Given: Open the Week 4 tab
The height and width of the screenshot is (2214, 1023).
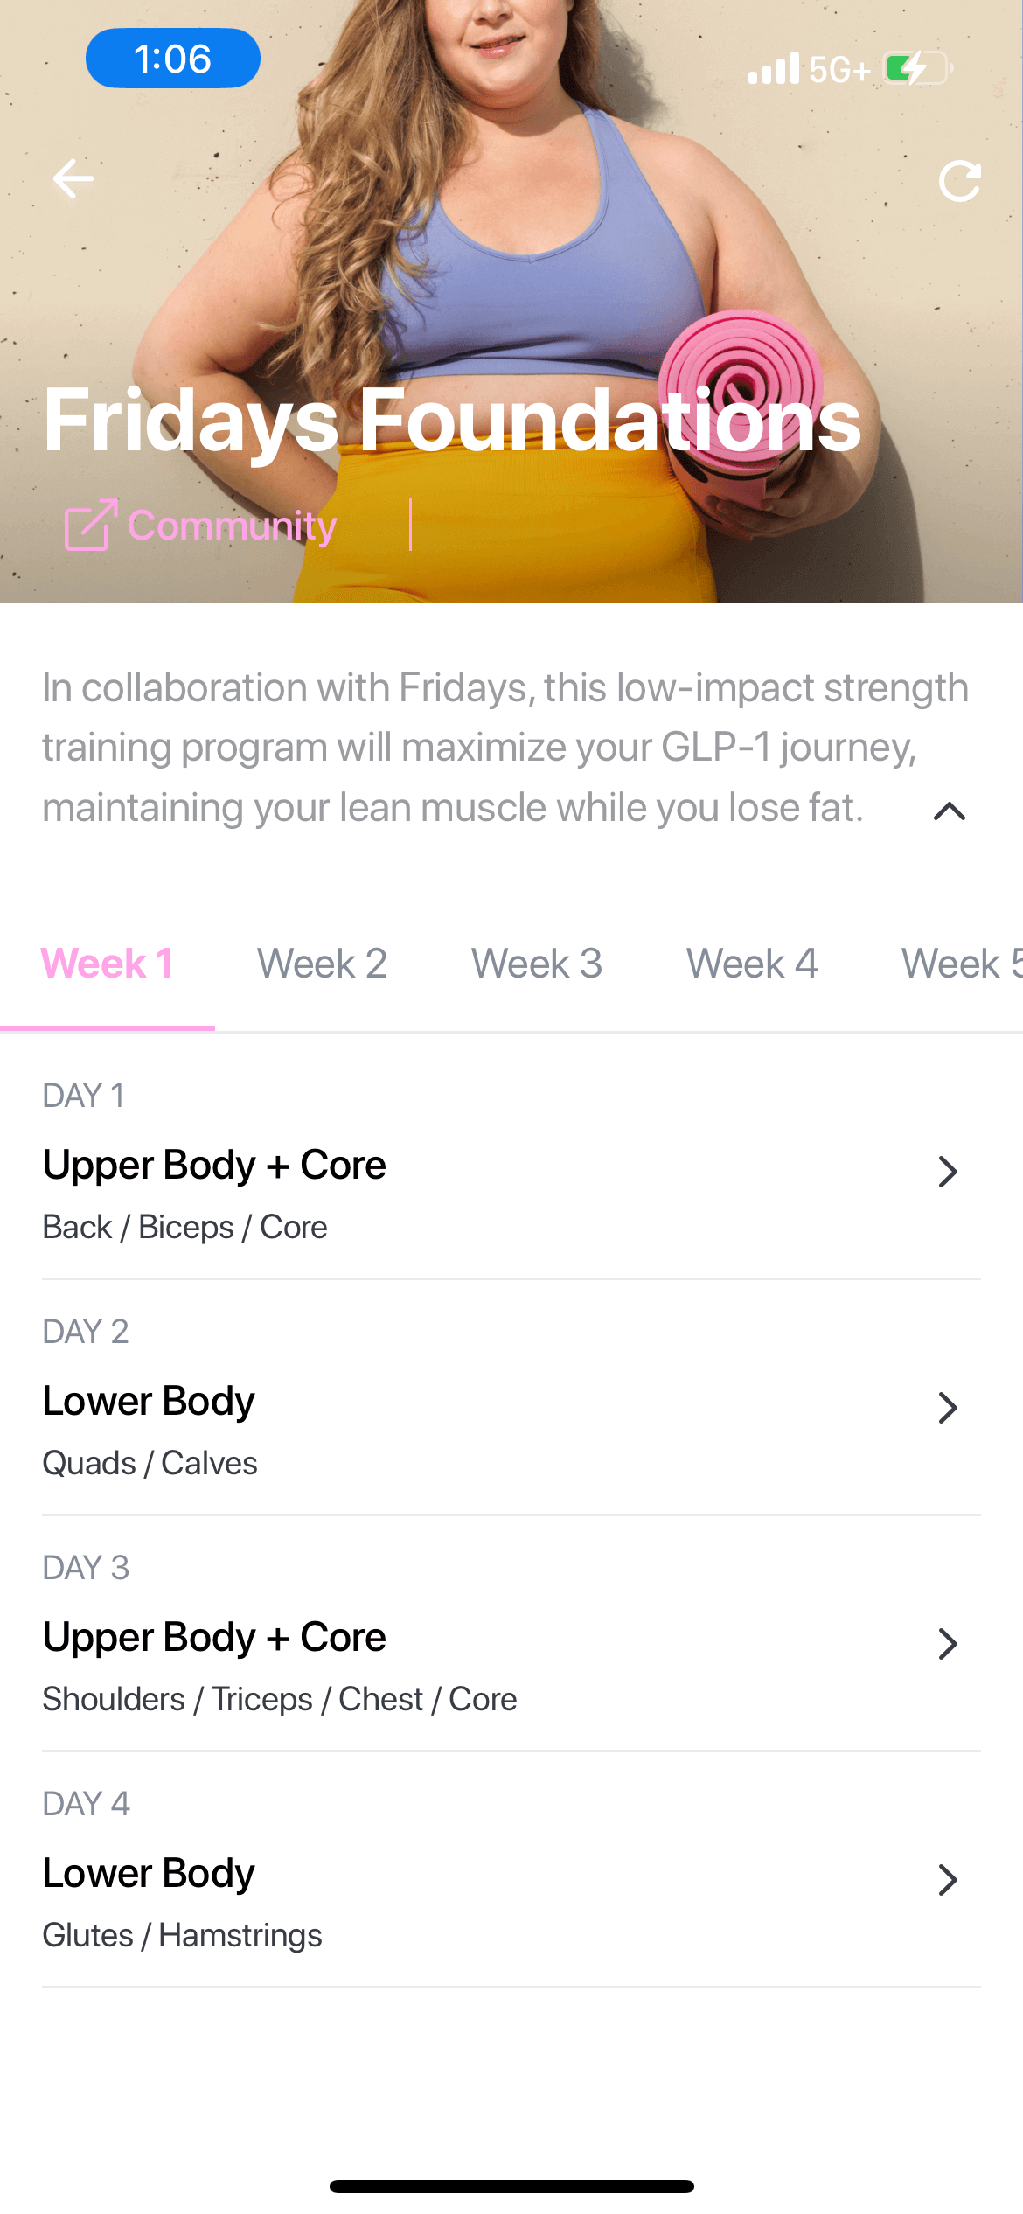Looking at the screenshot, I should 752,963.
